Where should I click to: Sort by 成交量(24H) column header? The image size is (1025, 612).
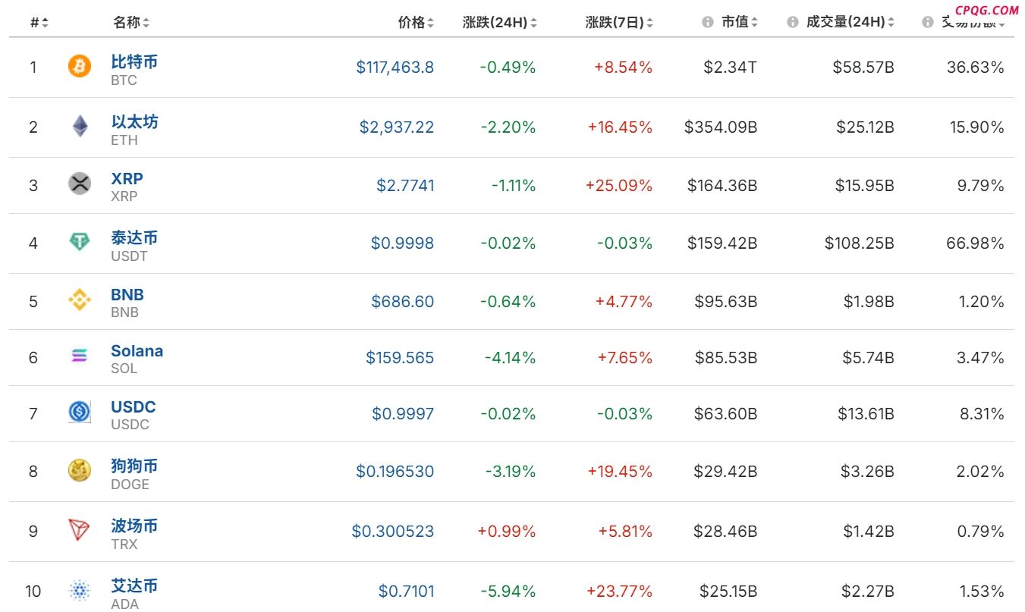tap(850, 23)
